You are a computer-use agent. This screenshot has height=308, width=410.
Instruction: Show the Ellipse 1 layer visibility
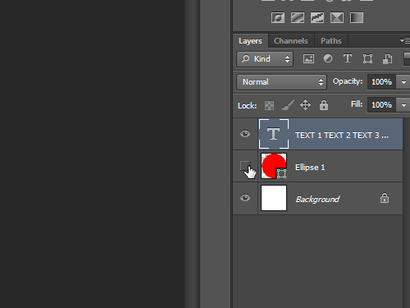[245, 166]
